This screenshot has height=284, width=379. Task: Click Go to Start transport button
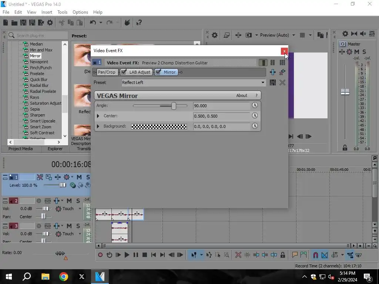(x=154, y=255)
